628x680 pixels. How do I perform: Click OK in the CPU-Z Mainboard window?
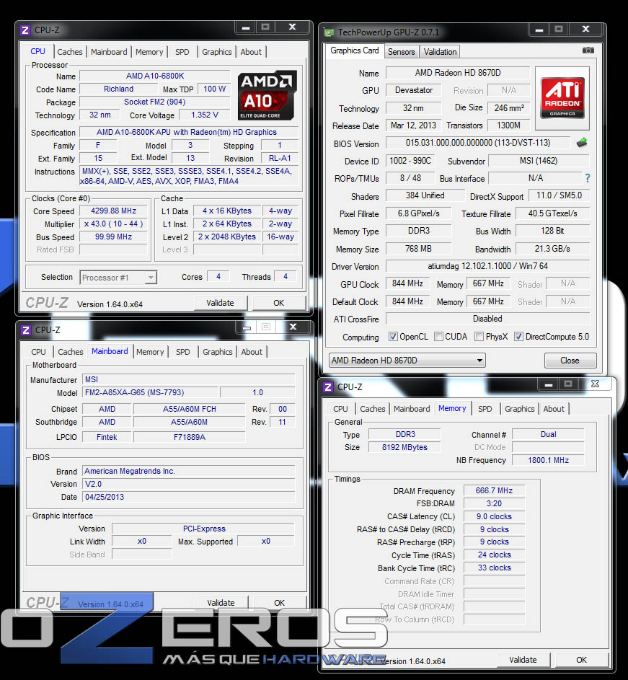coord(280,602)
